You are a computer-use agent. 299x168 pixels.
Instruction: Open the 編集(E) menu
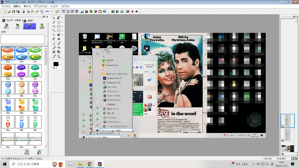coord(17,6)
